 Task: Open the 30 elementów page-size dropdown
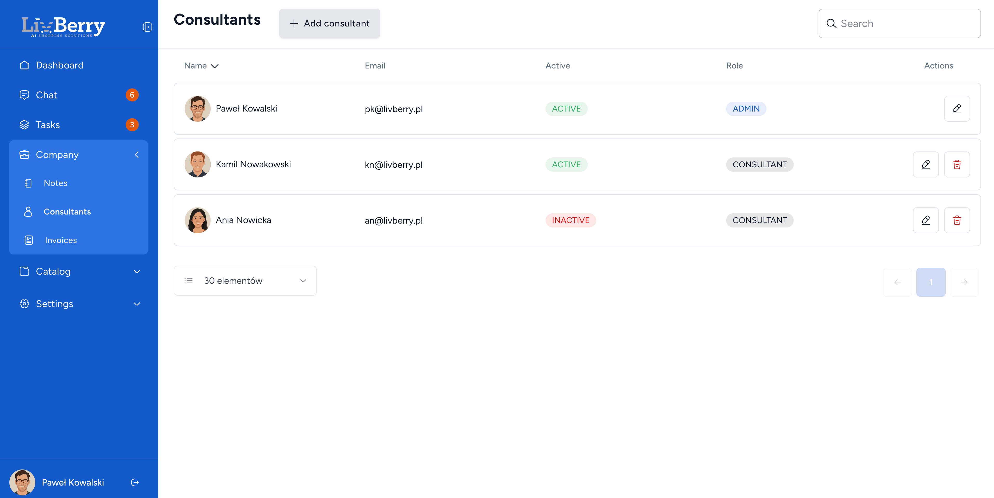point(245,281)
